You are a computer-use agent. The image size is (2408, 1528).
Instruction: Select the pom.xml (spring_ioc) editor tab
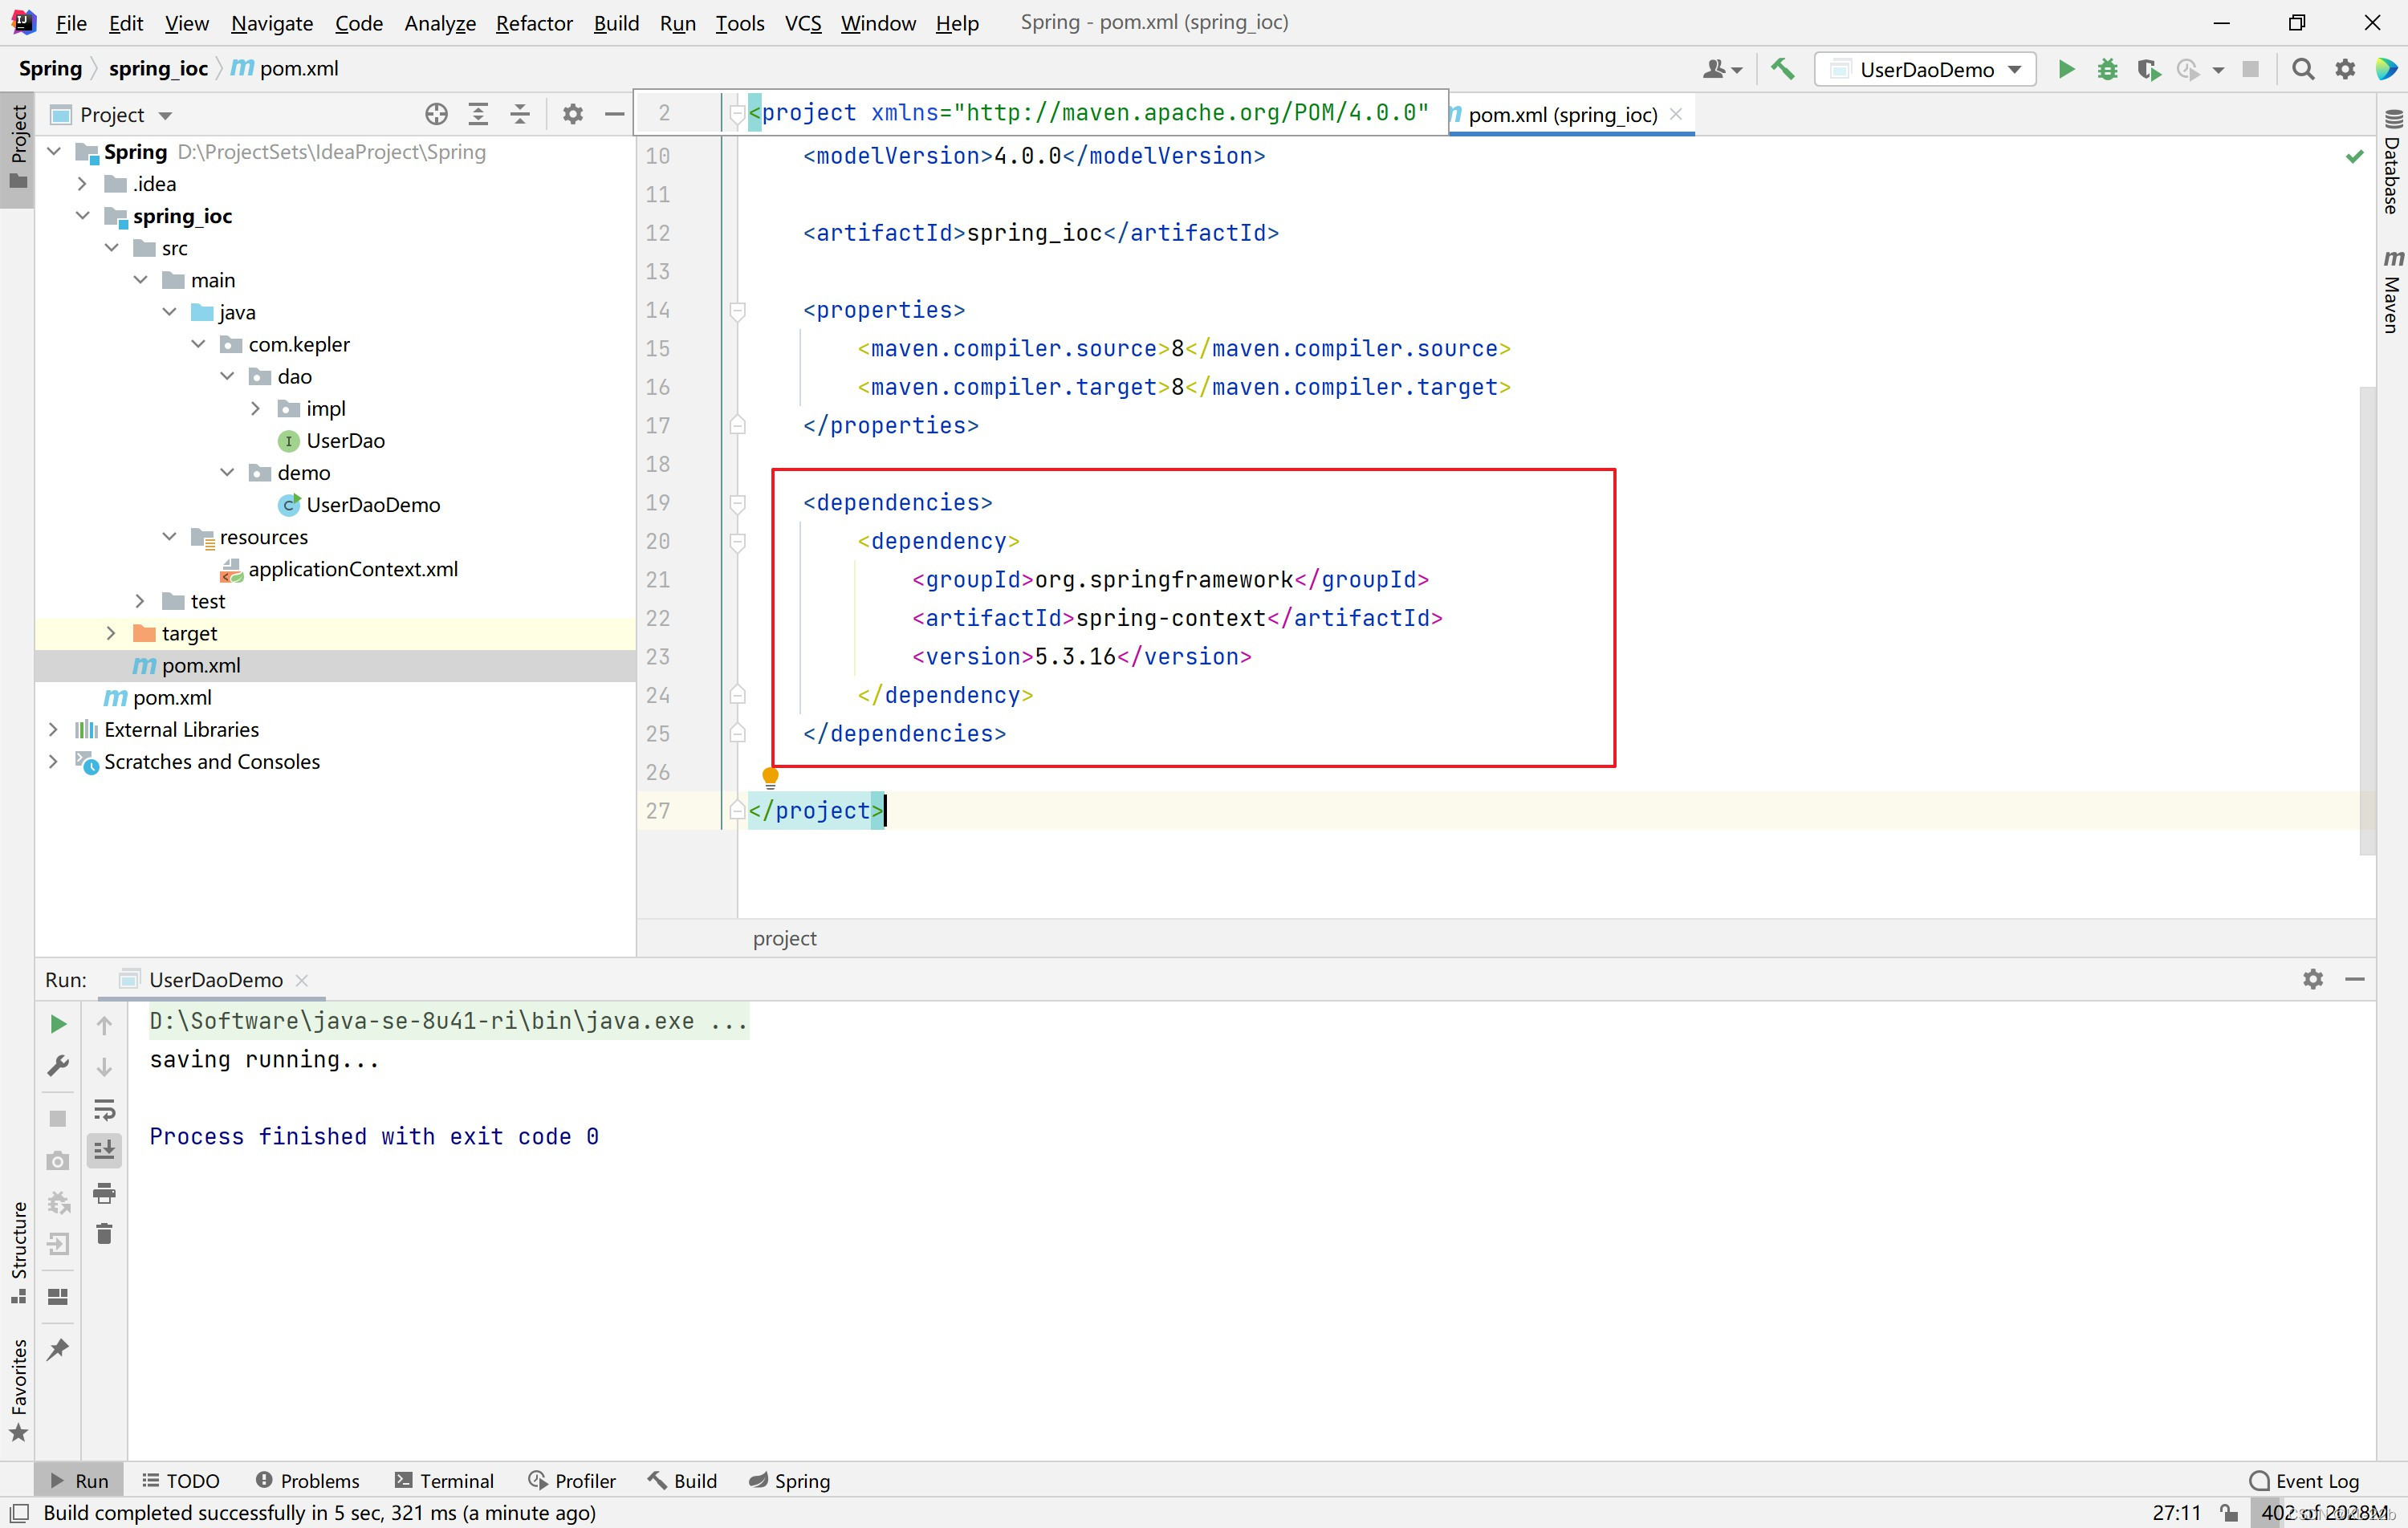[1560, 115]
